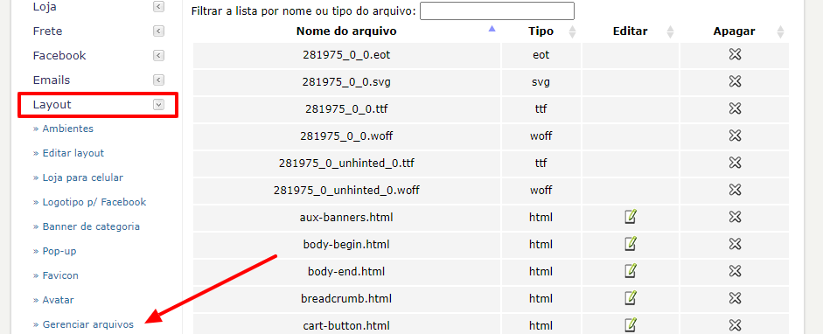Focus the file name filter field
The height and width of the screenshot is (334, 823).
497,11
